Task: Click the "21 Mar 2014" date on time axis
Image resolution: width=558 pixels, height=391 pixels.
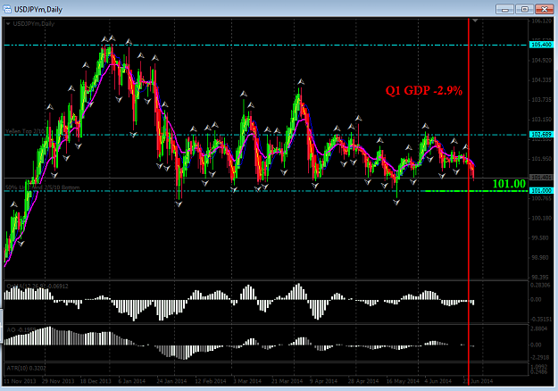Action: 287,381
